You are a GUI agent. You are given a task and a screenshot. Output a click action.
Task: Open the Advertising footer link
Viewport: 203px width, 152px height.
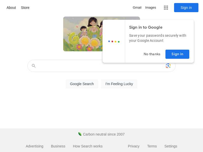click(35, 146)
